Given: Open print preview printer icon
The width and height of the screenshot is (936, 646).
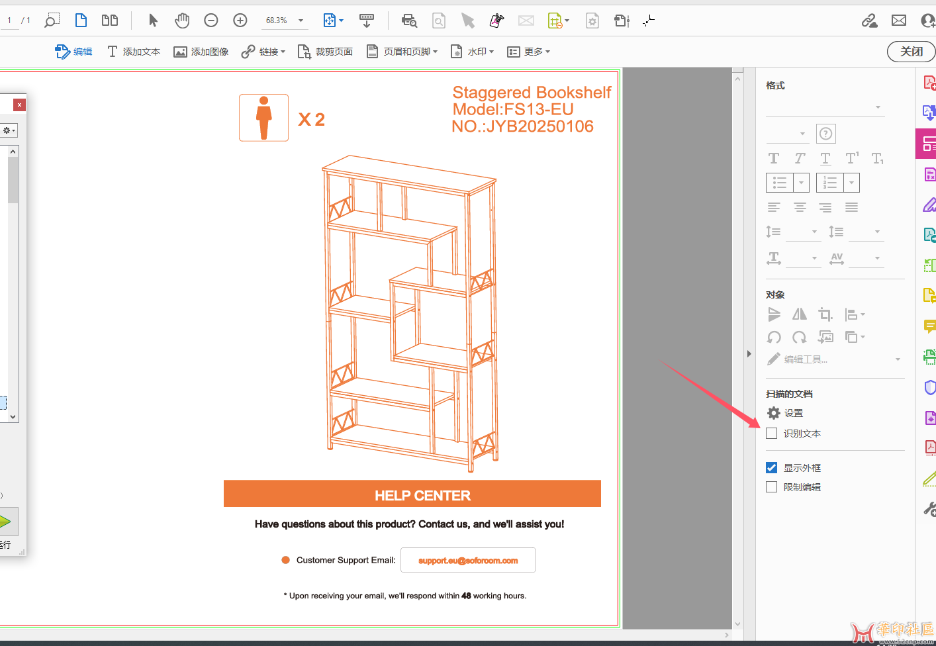Looking at the screenshot, I should pyautogui.click(x=410, y=21).
